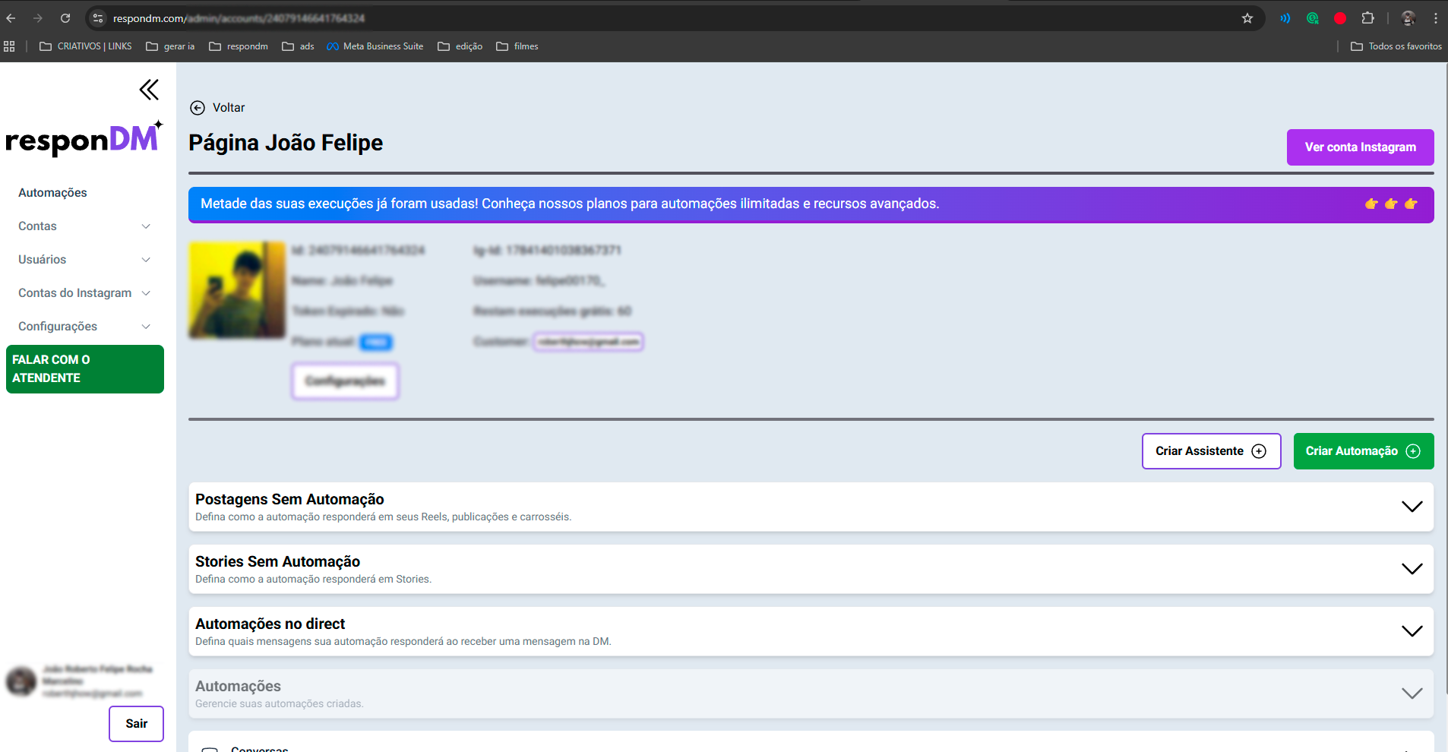Screen dimensions: 1448x752
Task: Open the Chrome apps grid icon
Action: [9, 46]
